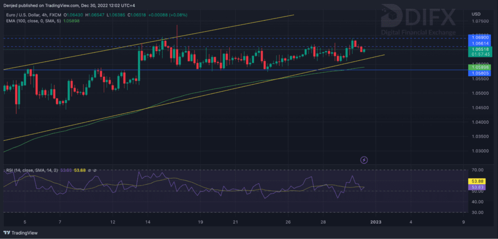Image resolution: width=498 pixels, height=239 pixels.
Task: Click the yellow RSI 53.88 axis label
Action: tap(474, 181)
